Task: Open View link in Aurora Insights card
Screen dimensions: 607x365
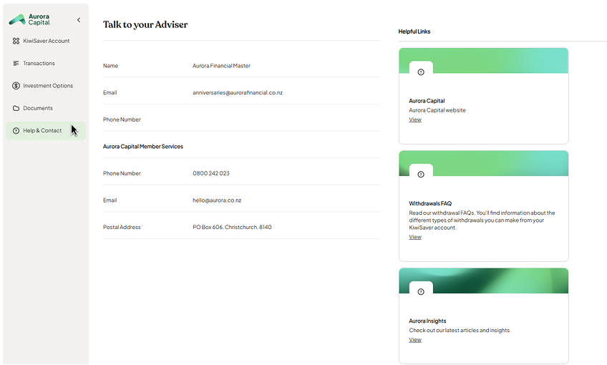Action: (x=415, y=340)
